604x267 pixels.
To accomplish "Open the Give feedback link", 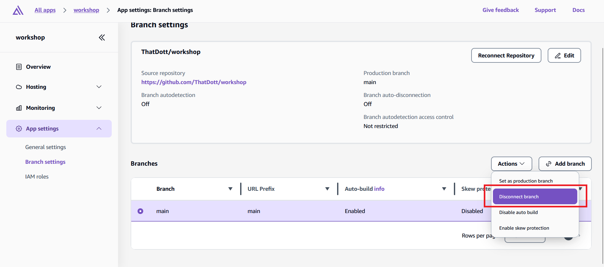I will point(500,10).
